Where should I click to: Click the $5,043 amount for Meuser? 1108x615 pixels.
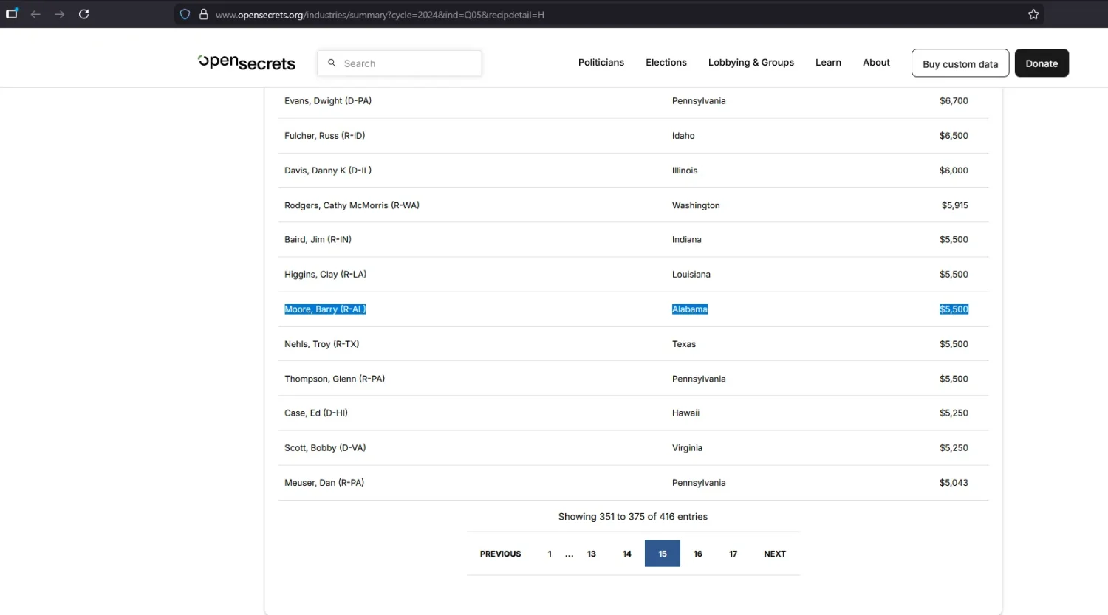954,483
